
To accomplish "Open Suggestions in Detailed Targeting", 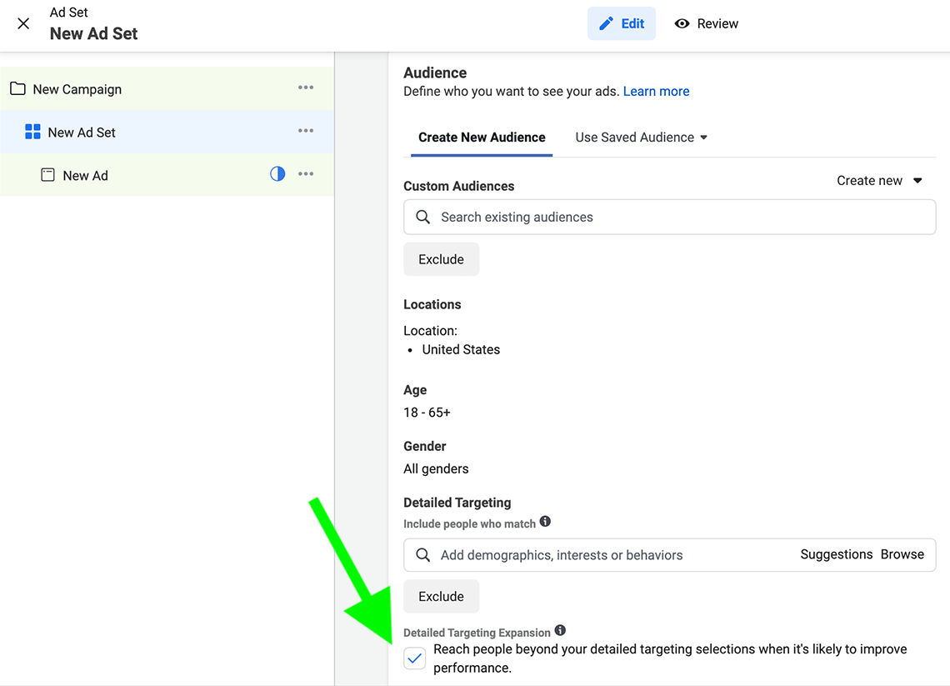I will [x=836, y=554].
